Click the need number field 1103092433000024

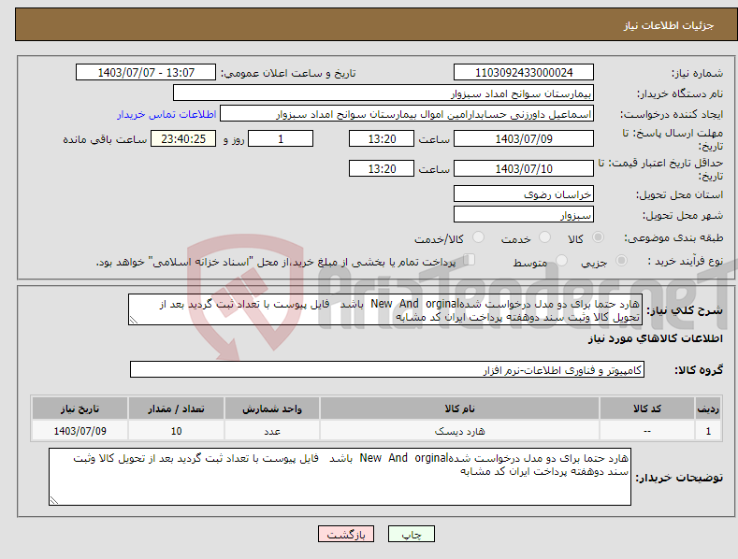[524, 73]
